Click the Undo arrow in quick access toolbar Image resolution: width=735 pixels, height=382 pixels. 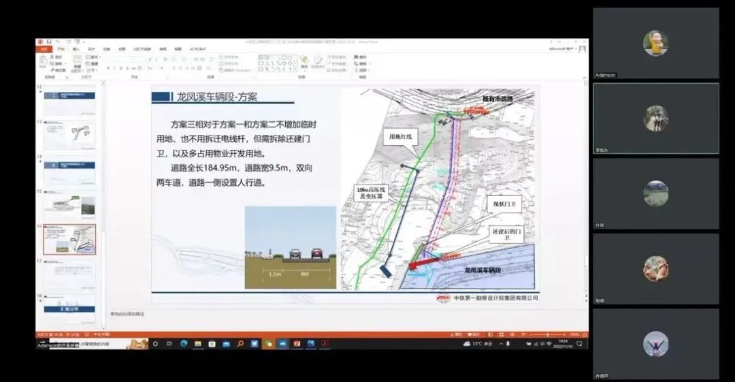coord(58,42)
